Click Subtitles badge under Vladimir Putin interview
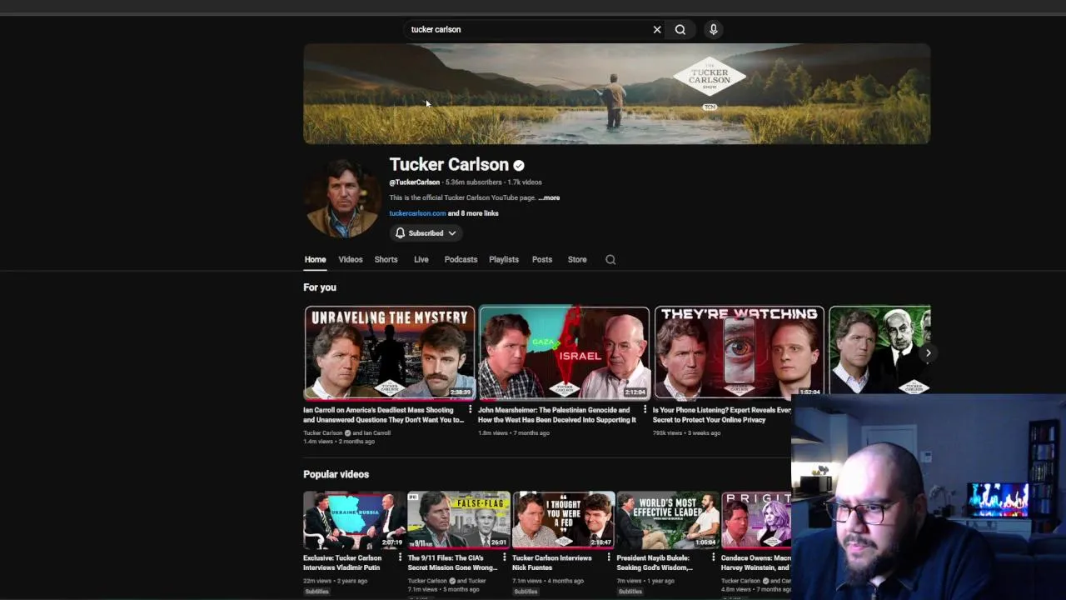Viewport: 1066px width, 600px height. pyautogui.click(x=316, y=592)
